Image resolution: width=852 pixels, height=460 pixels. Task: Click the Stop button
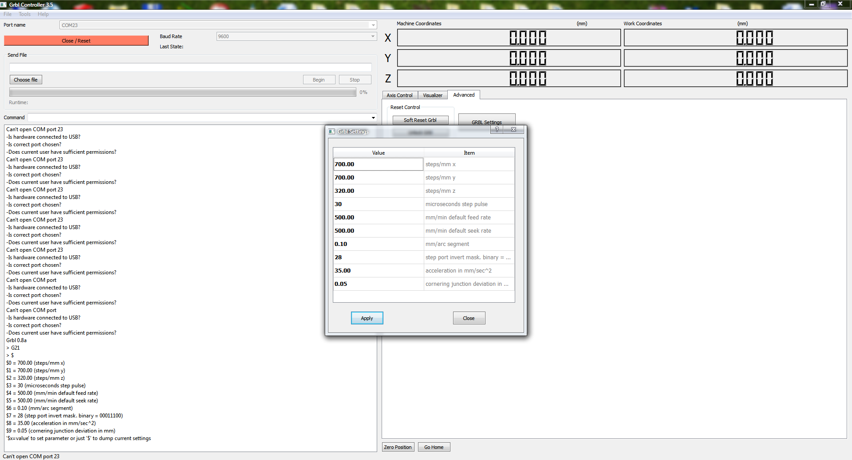tap(355, 80)
